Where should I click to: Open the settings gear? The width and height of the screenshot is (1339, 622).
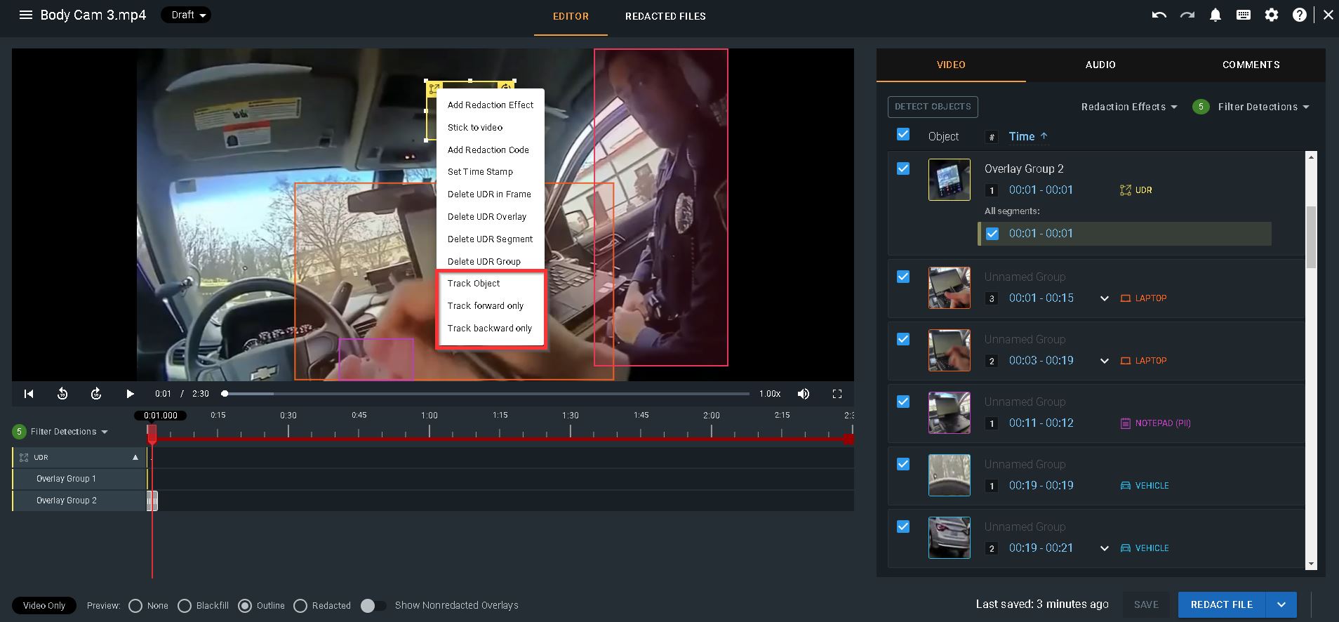pos(1272,15)
